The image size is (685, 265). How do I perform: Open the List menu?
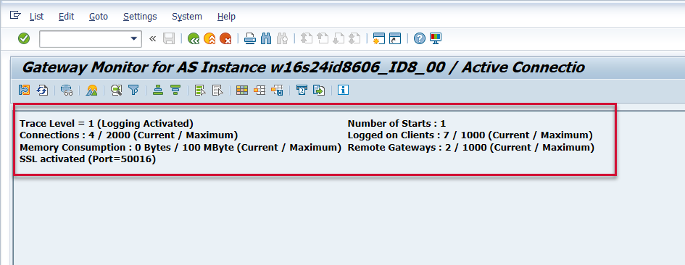pyautogui.click(x=37, y=17)
